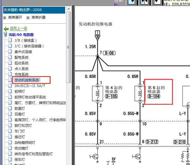
Task: Click the green back arrow icon
Action: (6, 29)
